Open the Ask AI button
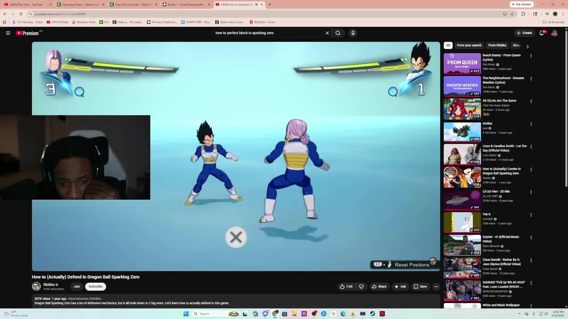 [x=400, y=287]
